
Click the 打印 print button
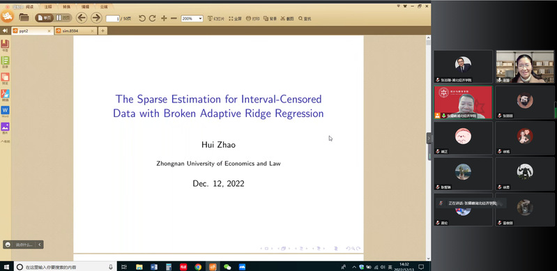pos(252,19)
